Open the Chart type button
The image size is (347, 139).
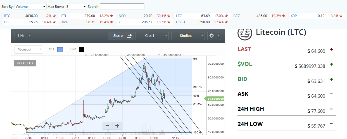click(x=149, y=36)
